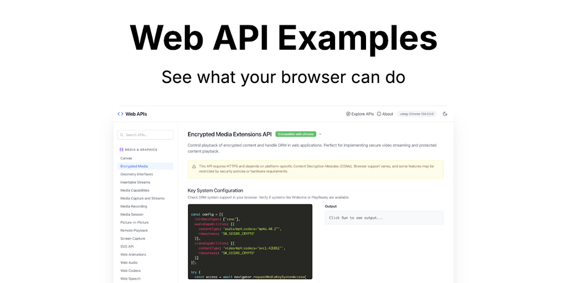Click the Web APIs logo icon
The height and width of the screenshot is (283, 567).
click(120, 114)
